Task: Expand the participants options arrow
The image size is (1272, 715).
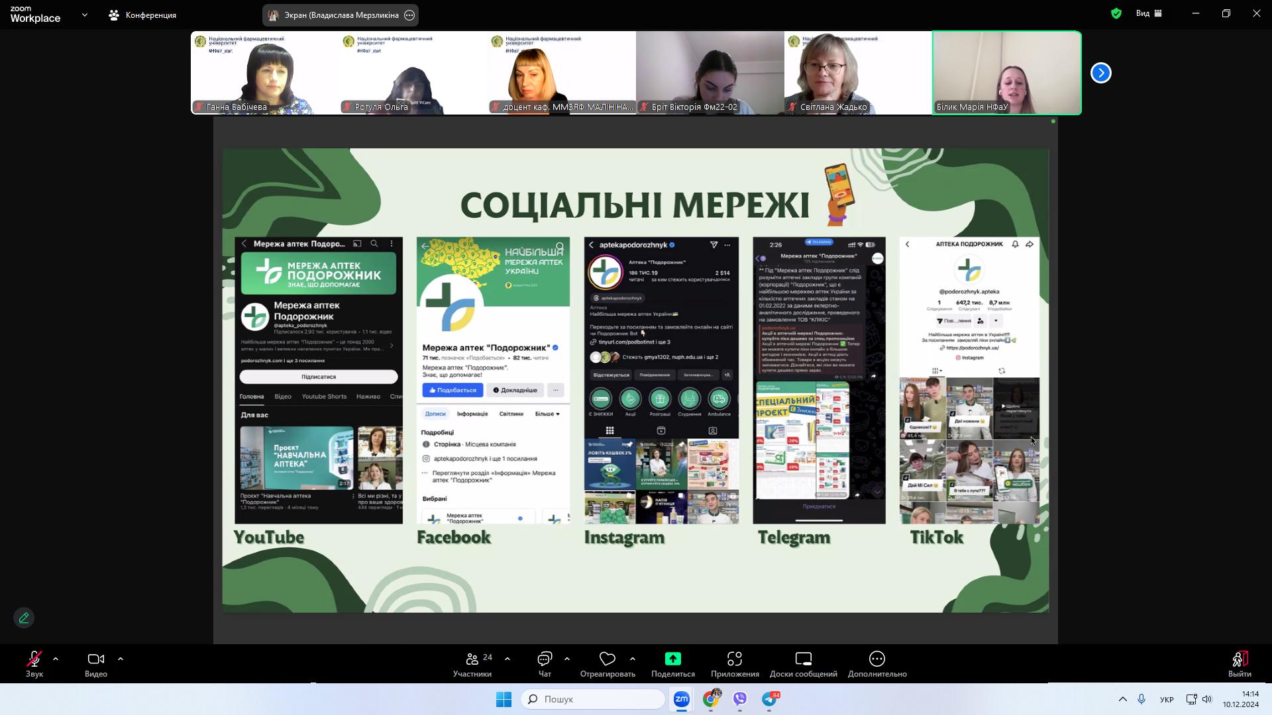Action: tap(507, 659)
